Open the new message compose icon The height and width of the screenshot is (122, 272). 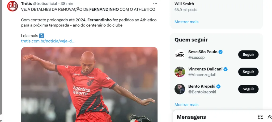[x=260, y=117]
